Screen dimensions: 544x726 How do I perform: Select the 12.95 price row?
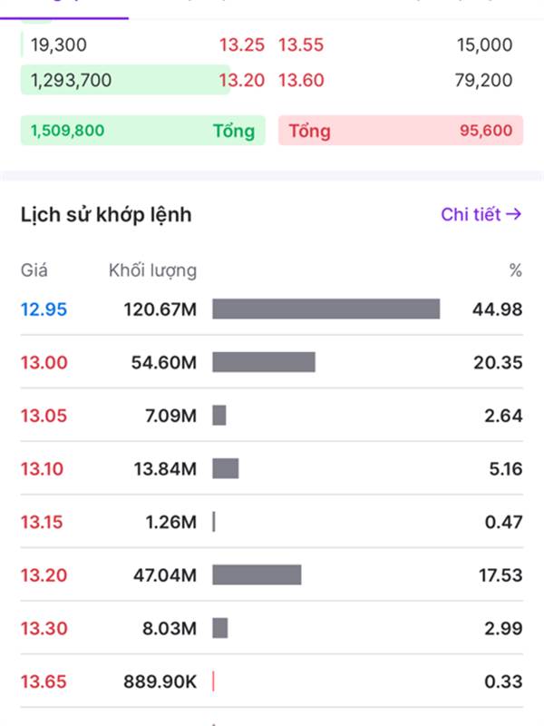click(x=44, y=309)
